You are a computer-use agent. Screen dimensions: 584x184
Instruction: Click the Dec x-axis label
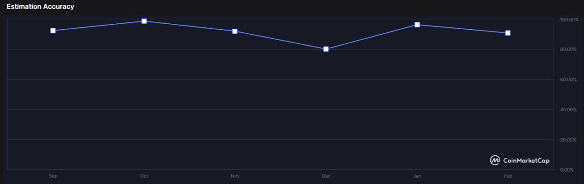[326, 176]
